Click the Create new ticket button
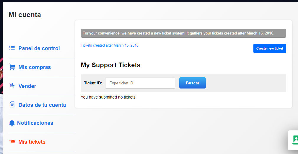 pos(270,48)
